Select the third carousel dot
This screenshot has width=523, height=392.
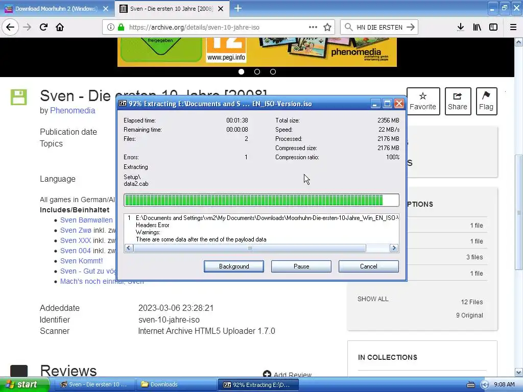(x=273, y=71)
